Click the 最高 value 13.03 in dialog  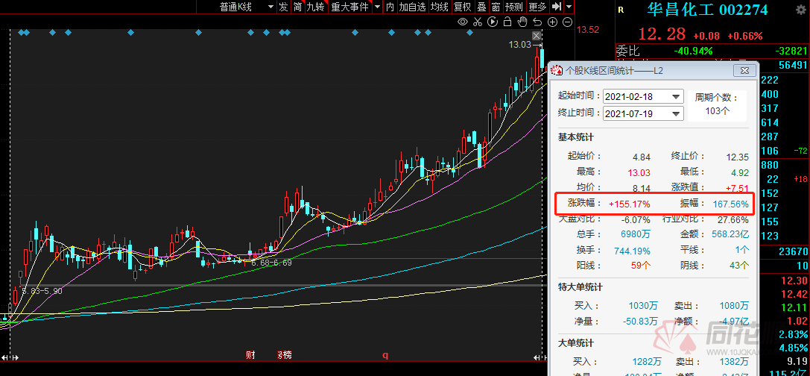tap(639, 173)
